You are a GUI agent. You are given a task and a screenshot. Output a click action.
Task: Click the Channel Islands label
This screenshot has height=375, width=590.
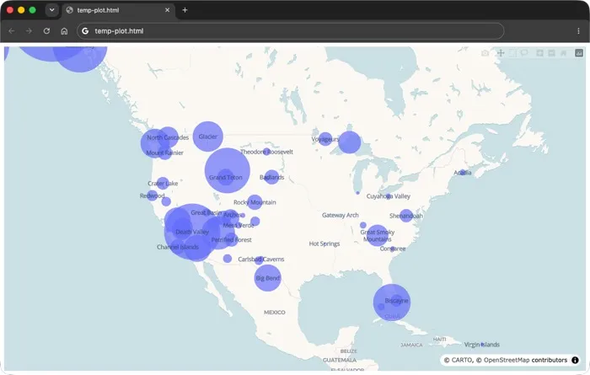[x=178, y=247]
